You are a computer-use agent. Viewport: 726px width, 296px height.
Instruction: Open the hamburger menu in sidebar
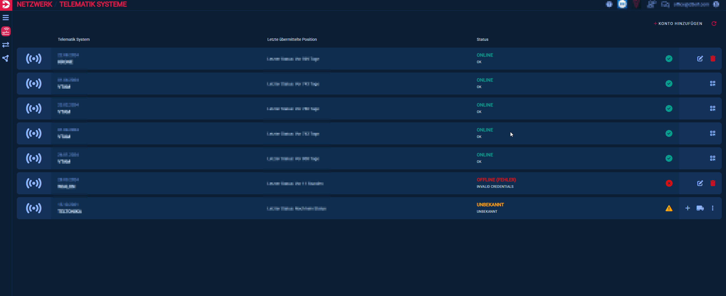click(x=6, y=18)
